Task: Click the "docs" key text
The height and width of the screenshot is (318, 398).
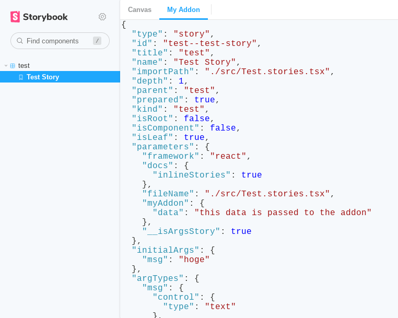Action: click(x=158, y=165)
